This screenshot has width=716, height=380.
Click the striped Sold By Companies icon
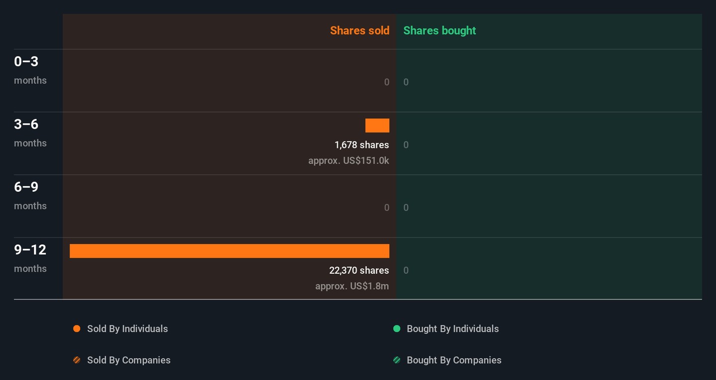point(77,360)
